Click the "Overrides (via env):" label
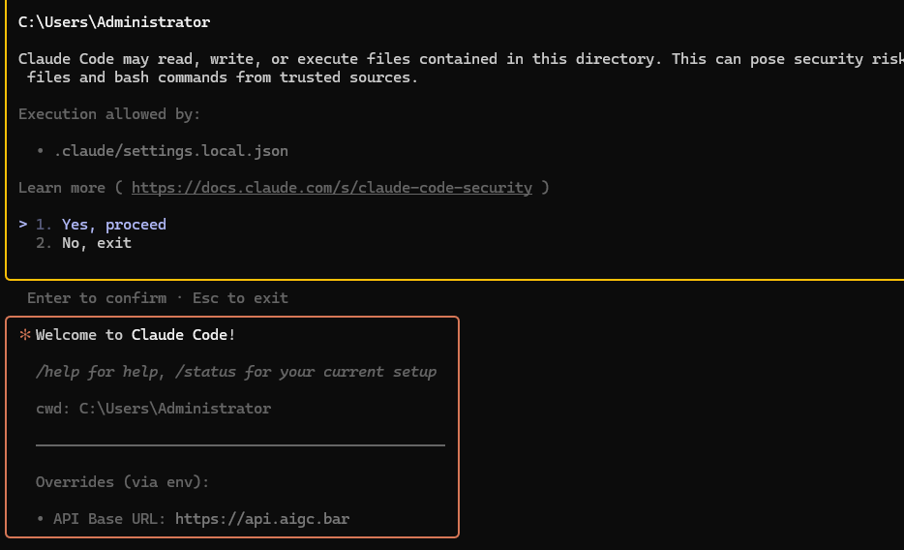Viewport: 904px width, 550px height. point(122,482)
